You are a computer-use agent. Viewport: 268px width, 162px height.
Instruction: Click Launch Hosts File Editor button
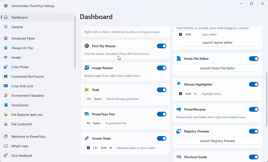pos(217,68)
